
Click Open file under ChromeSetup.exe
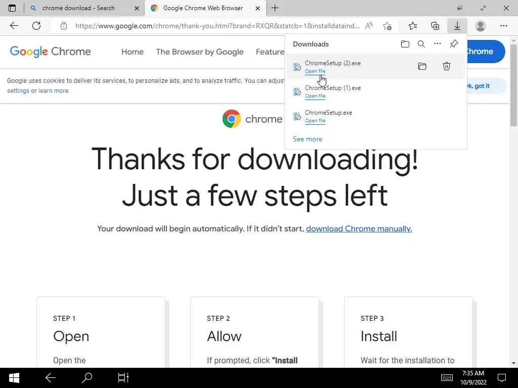[x=315, y=121]
